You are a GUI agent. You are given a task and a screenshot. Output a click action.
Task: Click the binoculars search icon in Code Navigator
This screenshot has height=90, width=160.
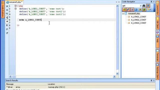click(x=144, y=6)
